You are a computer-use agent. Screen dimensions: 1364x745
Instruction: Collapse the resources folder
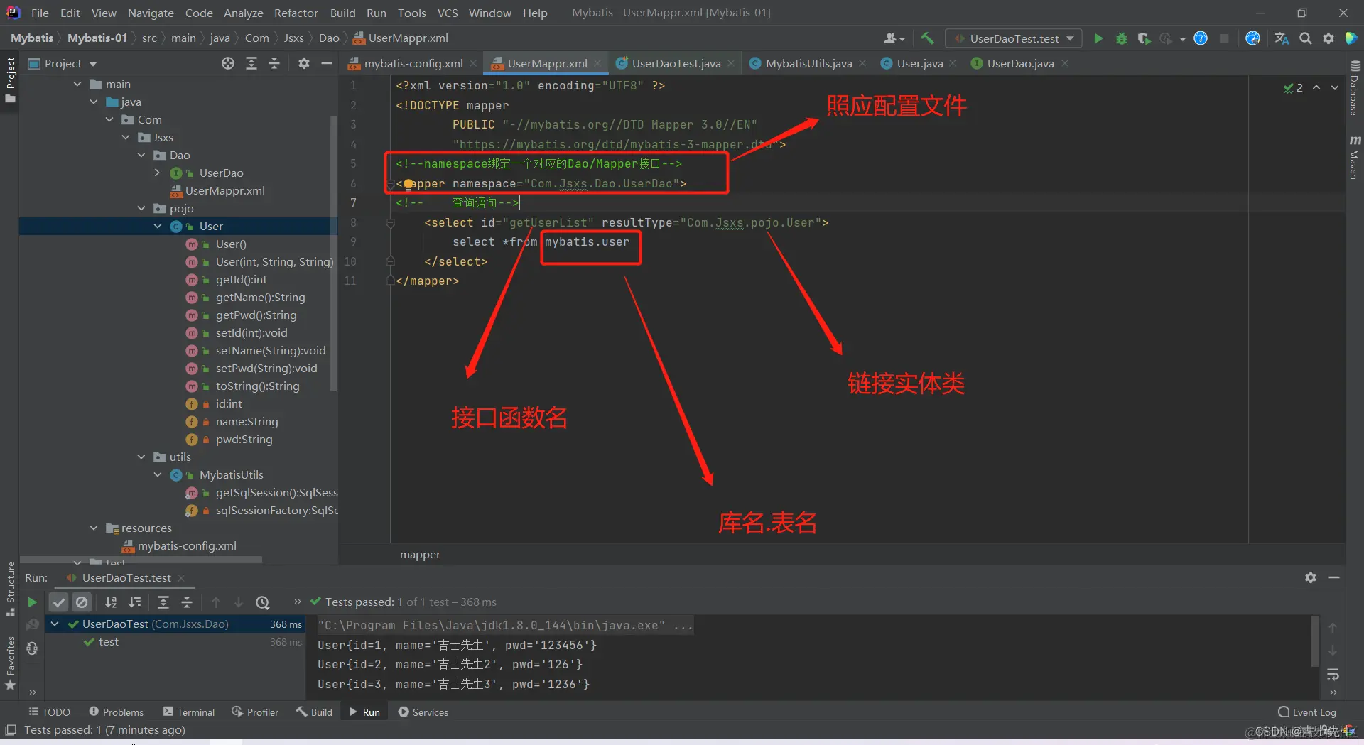(94, 528)
